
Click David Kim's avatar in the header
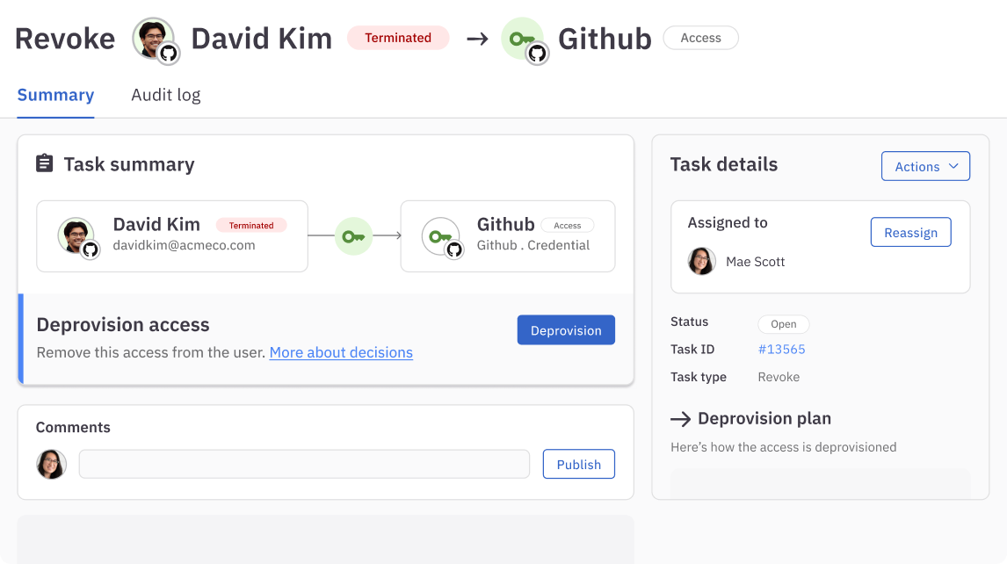tap(155, 39)
